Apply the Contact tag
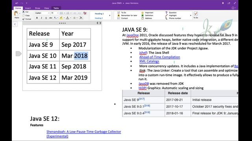 tap(122, 18)
